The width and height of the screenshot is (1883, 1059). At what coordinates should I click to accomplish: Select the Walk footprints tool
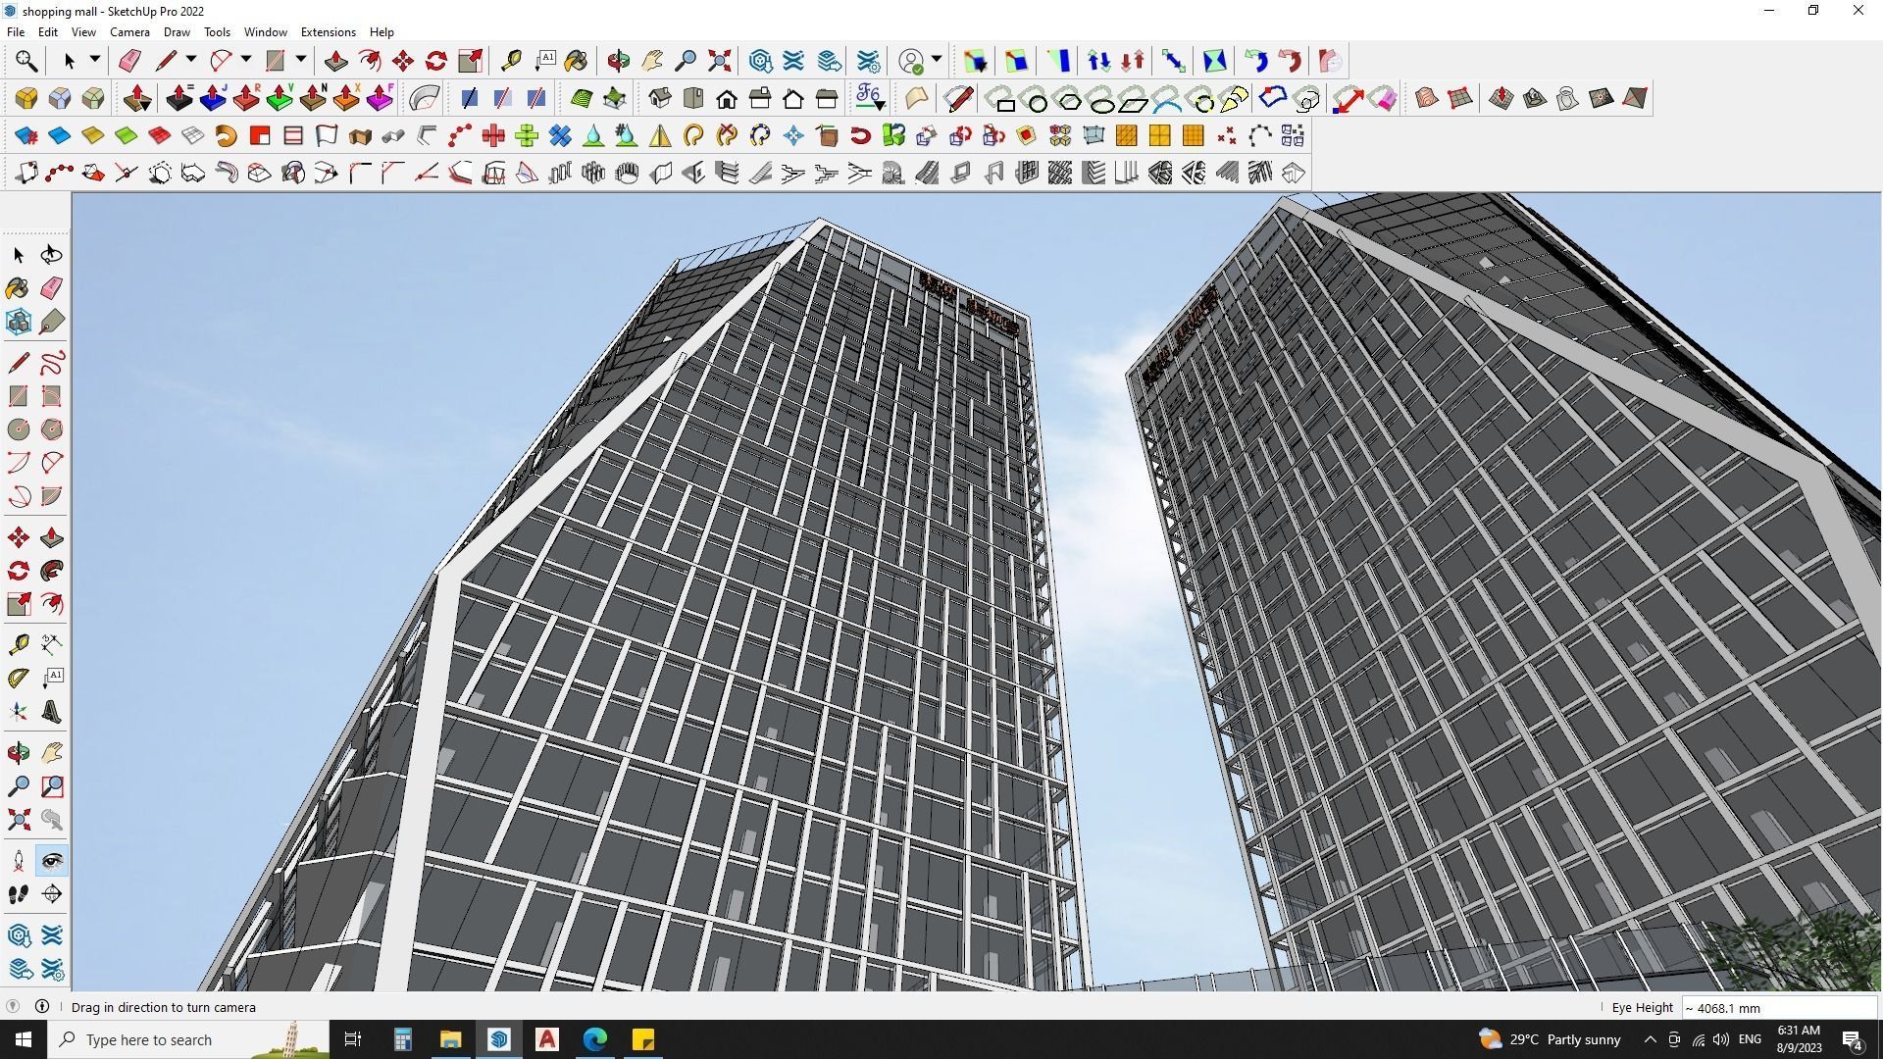[18, 894]
